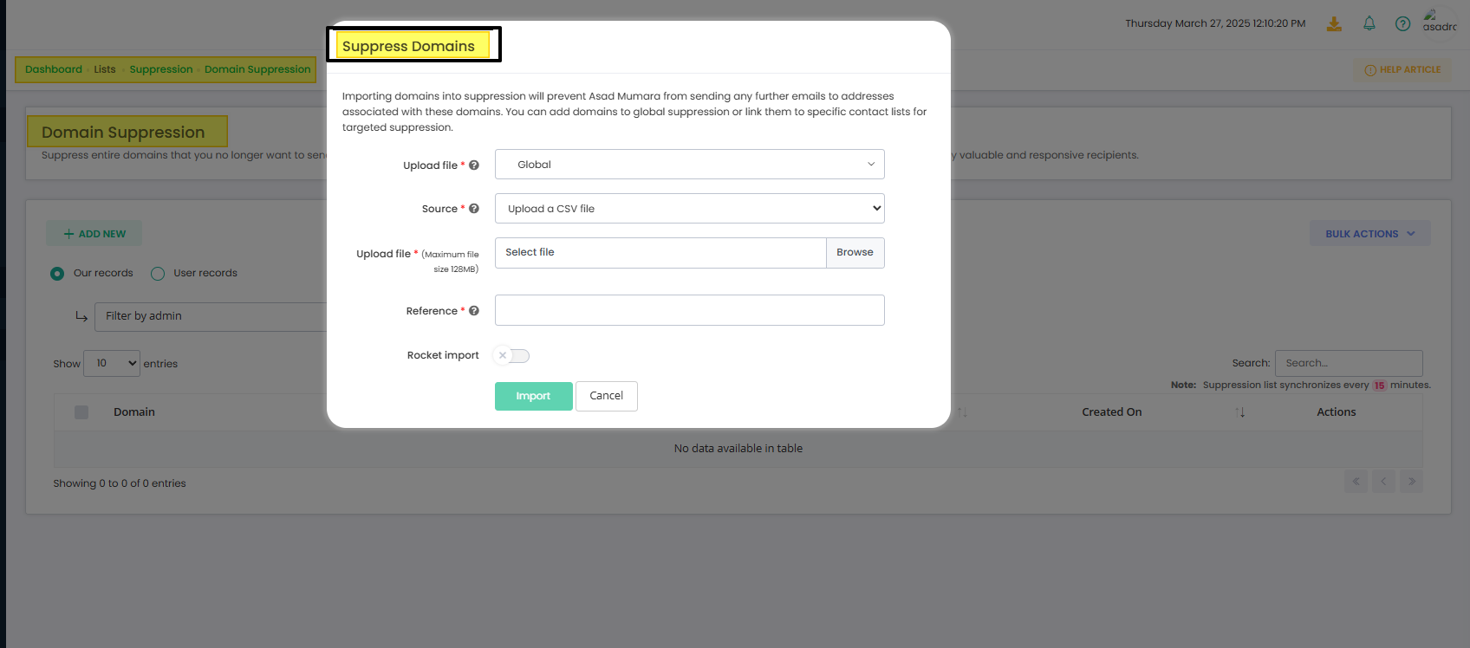Click the Suppress Domains dialog title
This screenshot has width=1470, height=648.
coord(408,46)
